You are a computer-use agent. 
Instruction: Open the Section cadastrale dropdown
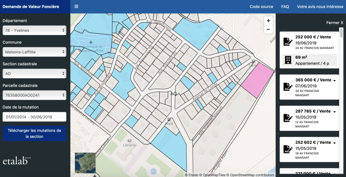pyautogui.click(x=34, y=73)
